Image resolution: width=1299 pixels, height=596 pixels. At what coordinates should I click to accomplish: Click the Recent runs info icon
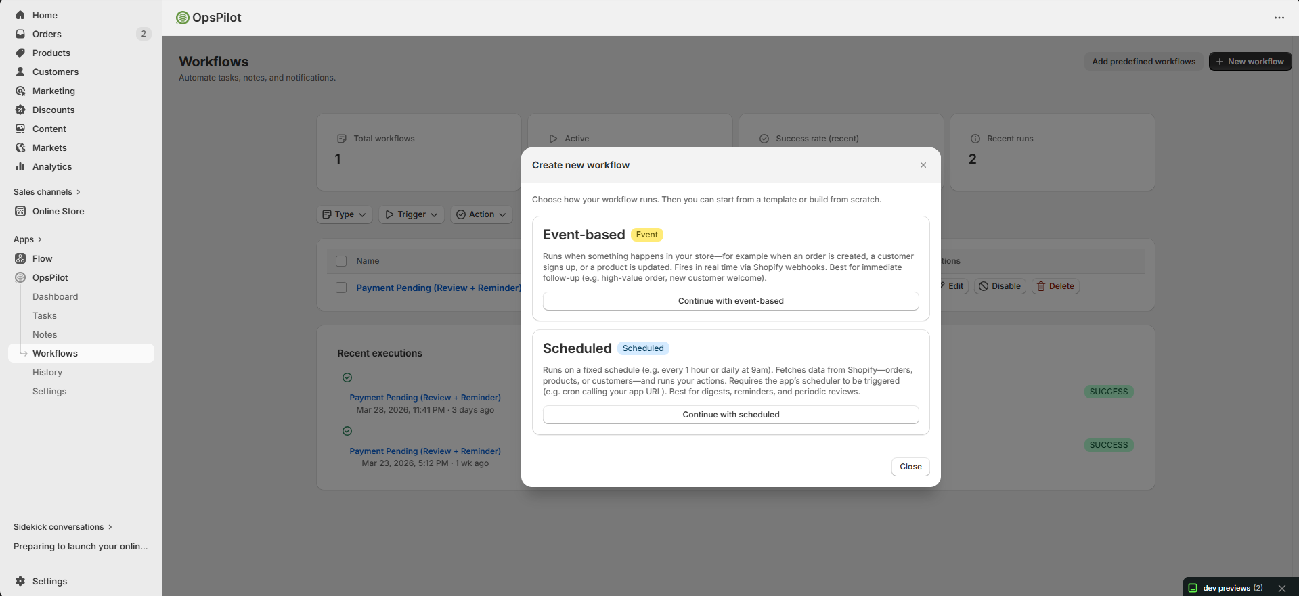(x=975, y=139)
